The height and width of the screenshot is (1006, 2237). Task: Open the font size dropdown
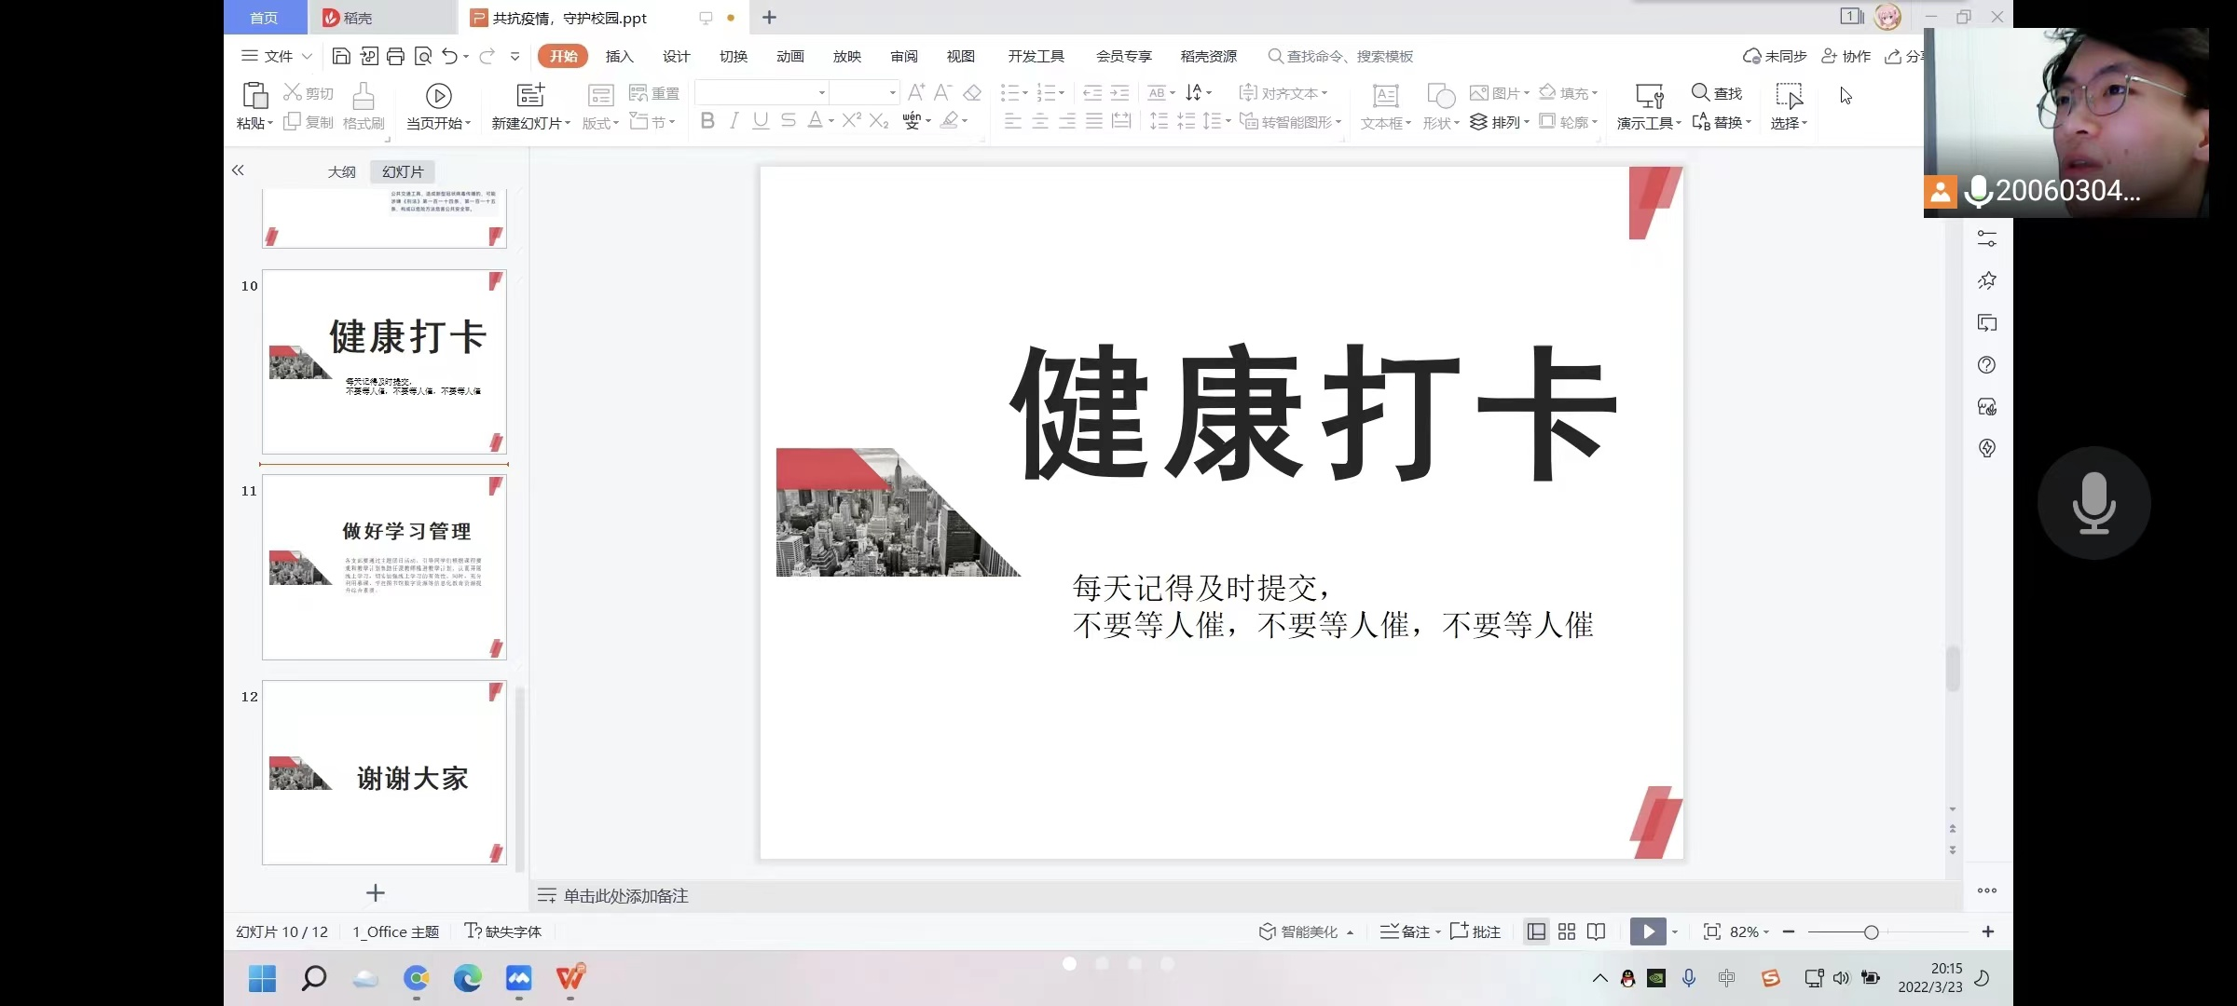[x=892, y=92]
